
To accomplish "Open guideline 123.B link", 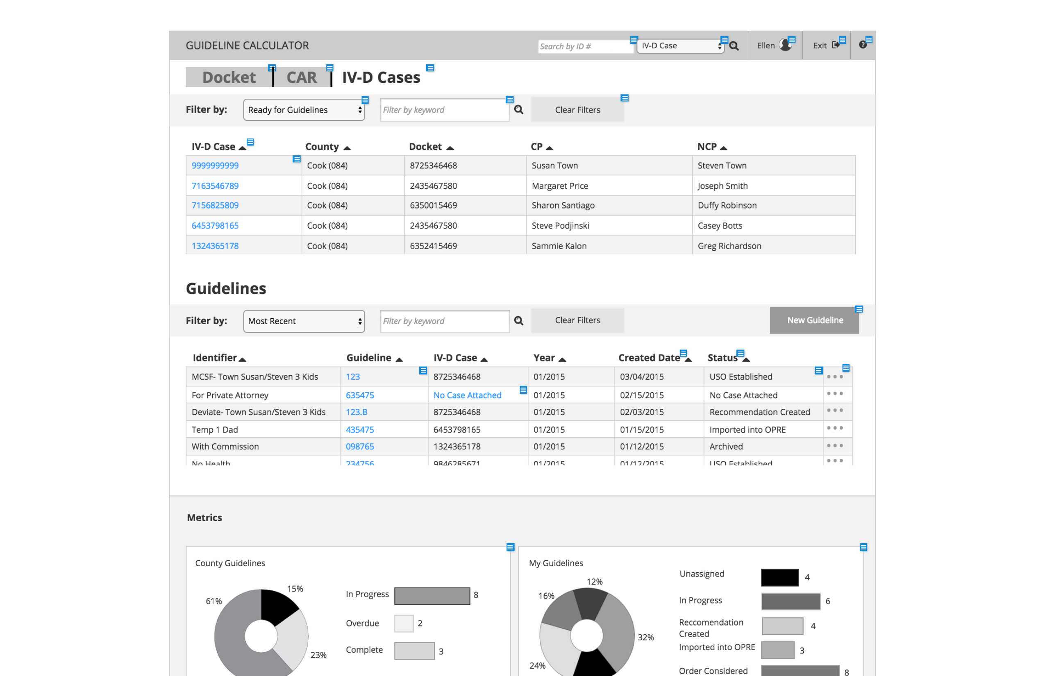I will click(x=357, y=412).
